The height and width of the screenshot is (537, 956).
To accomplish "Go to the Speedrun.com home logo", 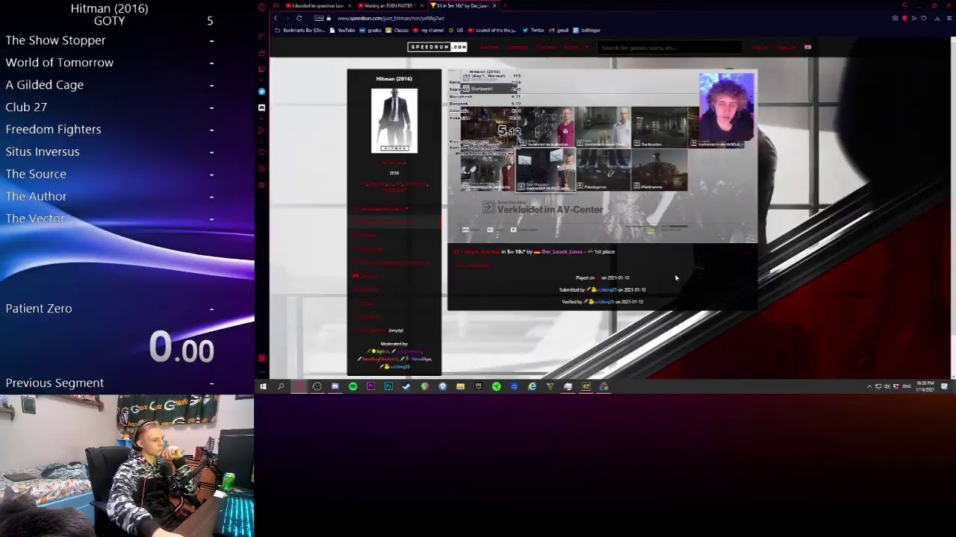I will tap(437, 47).
